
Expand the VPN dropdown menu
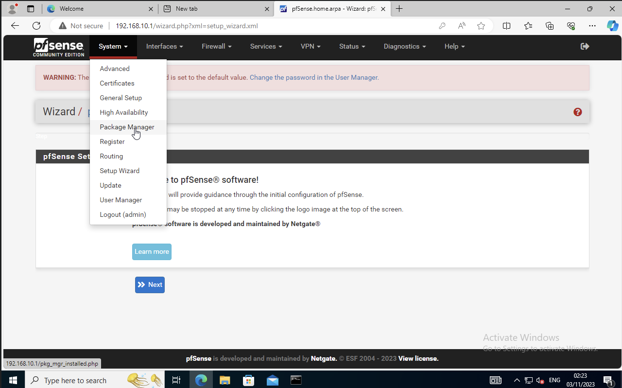pyautogui.click(x=311, y=46)
